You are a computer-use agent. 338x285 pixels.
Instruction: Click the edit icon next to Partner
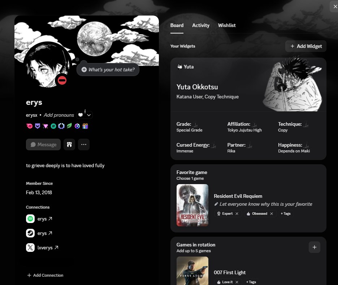pos(250,146)
